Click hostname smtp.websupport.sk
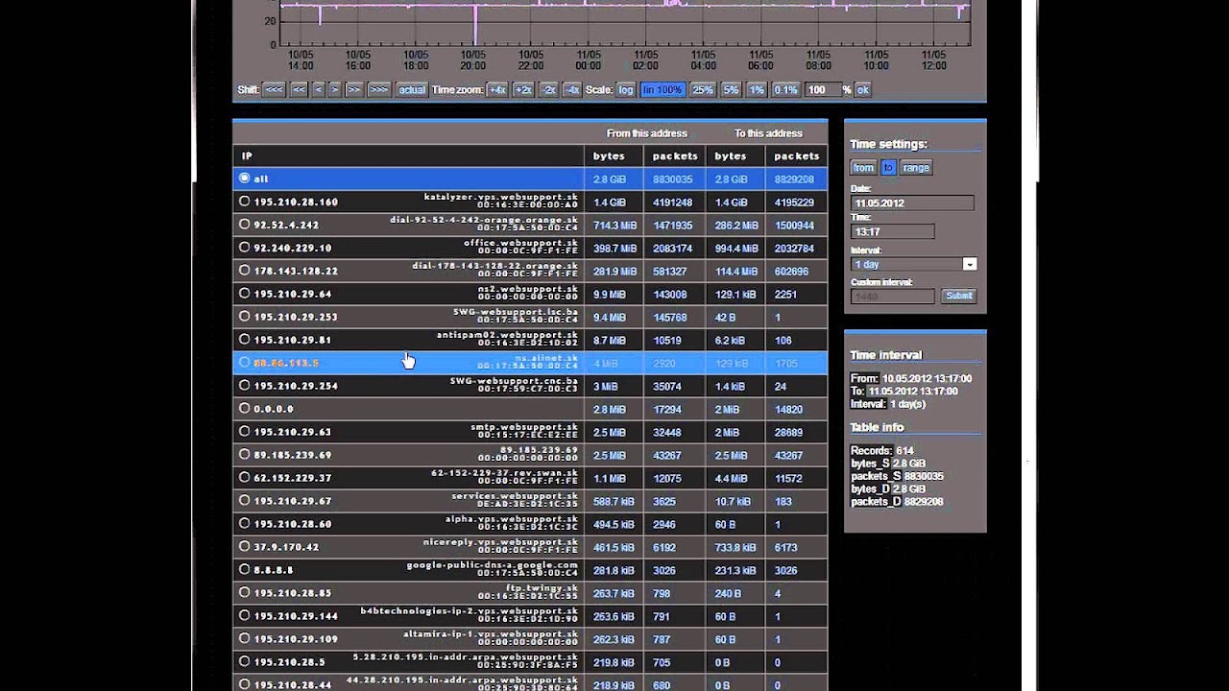1229x691 pixels. [524, 427]
